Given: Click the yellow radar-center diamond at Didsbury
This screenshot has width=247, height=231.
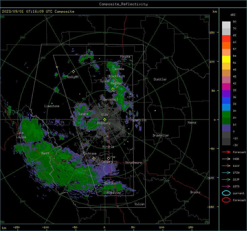Looking at the screenshot, I should click(x=105, y=120).
